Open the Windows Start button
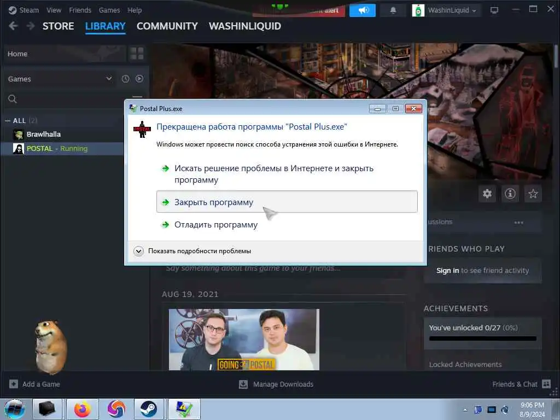560x420 pixels. pyautogui.click(x=15, y=409)
